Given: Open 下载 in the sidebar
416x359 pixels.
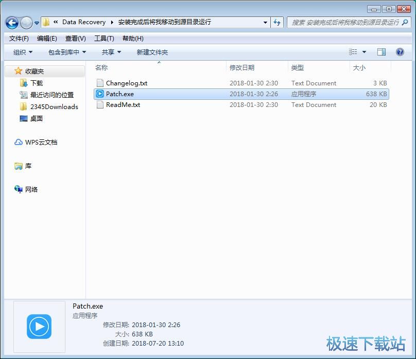Looking at the screenshot, I should [37, 83].
